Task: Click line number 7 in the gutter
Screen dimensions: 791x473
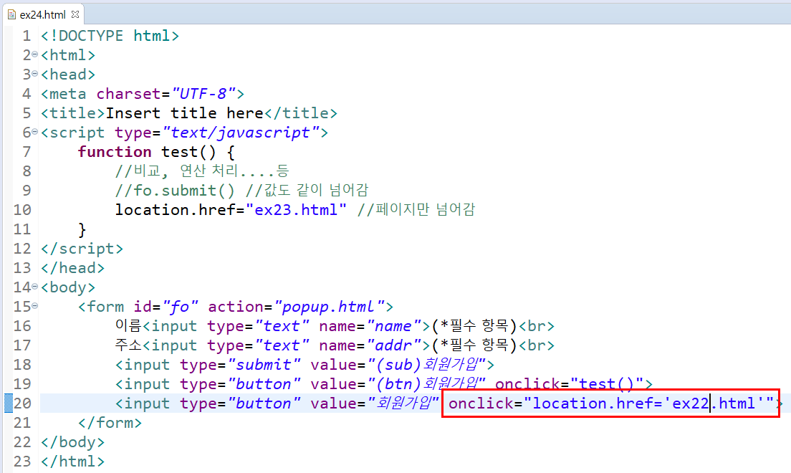Action: (x=27, y=152)
